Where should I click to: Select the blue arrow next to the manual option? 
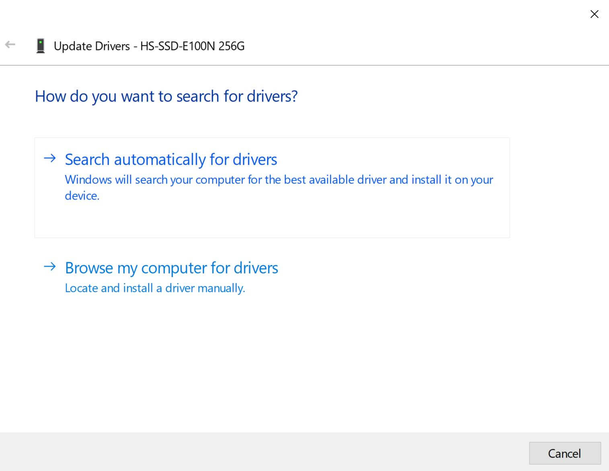(x=49, y=267)
